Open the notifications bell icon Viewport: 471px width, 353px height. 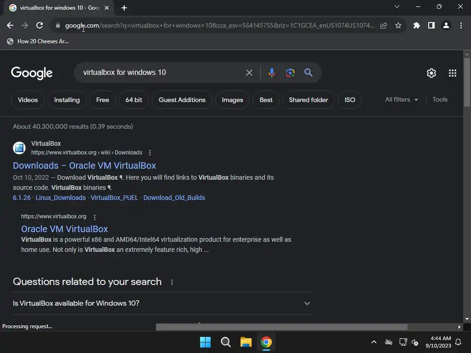click(x=459, y=342)
